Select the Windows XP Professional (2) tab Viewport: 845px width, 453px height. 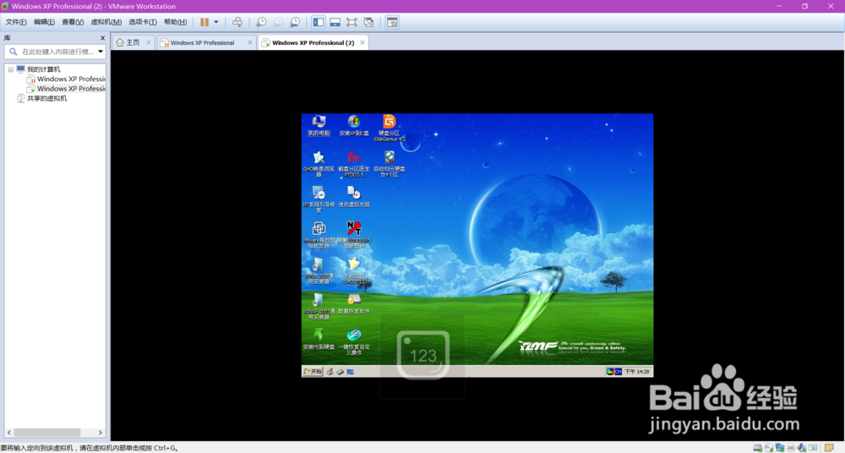click(313, 42)
